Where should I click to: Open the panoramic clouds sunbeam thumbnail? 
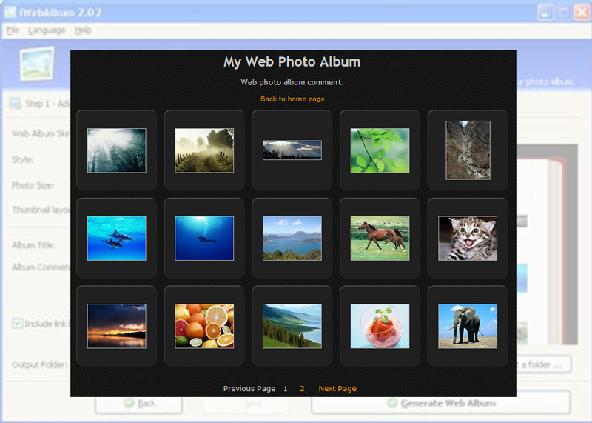(292, 150)
